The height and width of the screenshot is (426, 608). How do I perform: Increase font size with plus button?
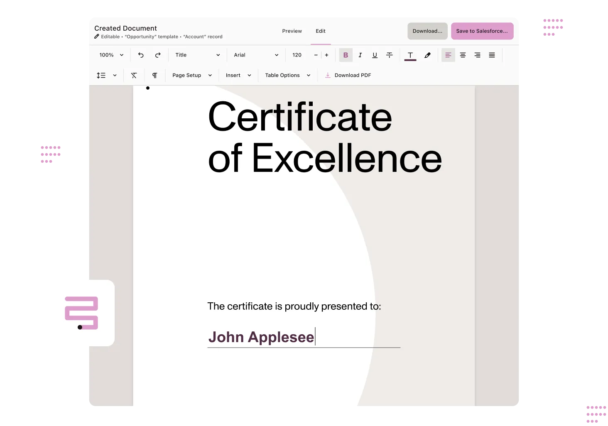pyautogui.click(x=327, y=55)
